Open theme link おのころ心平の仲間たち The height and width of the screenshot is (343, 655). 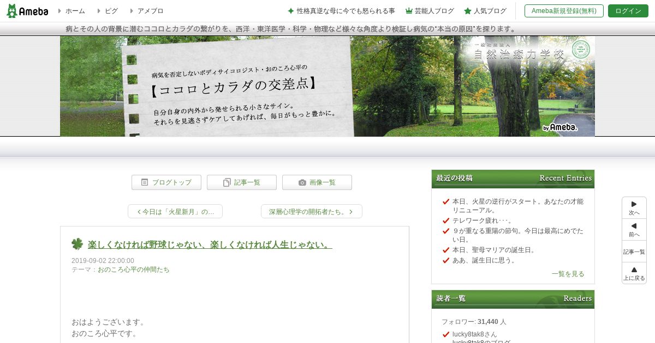coord(134,269)
